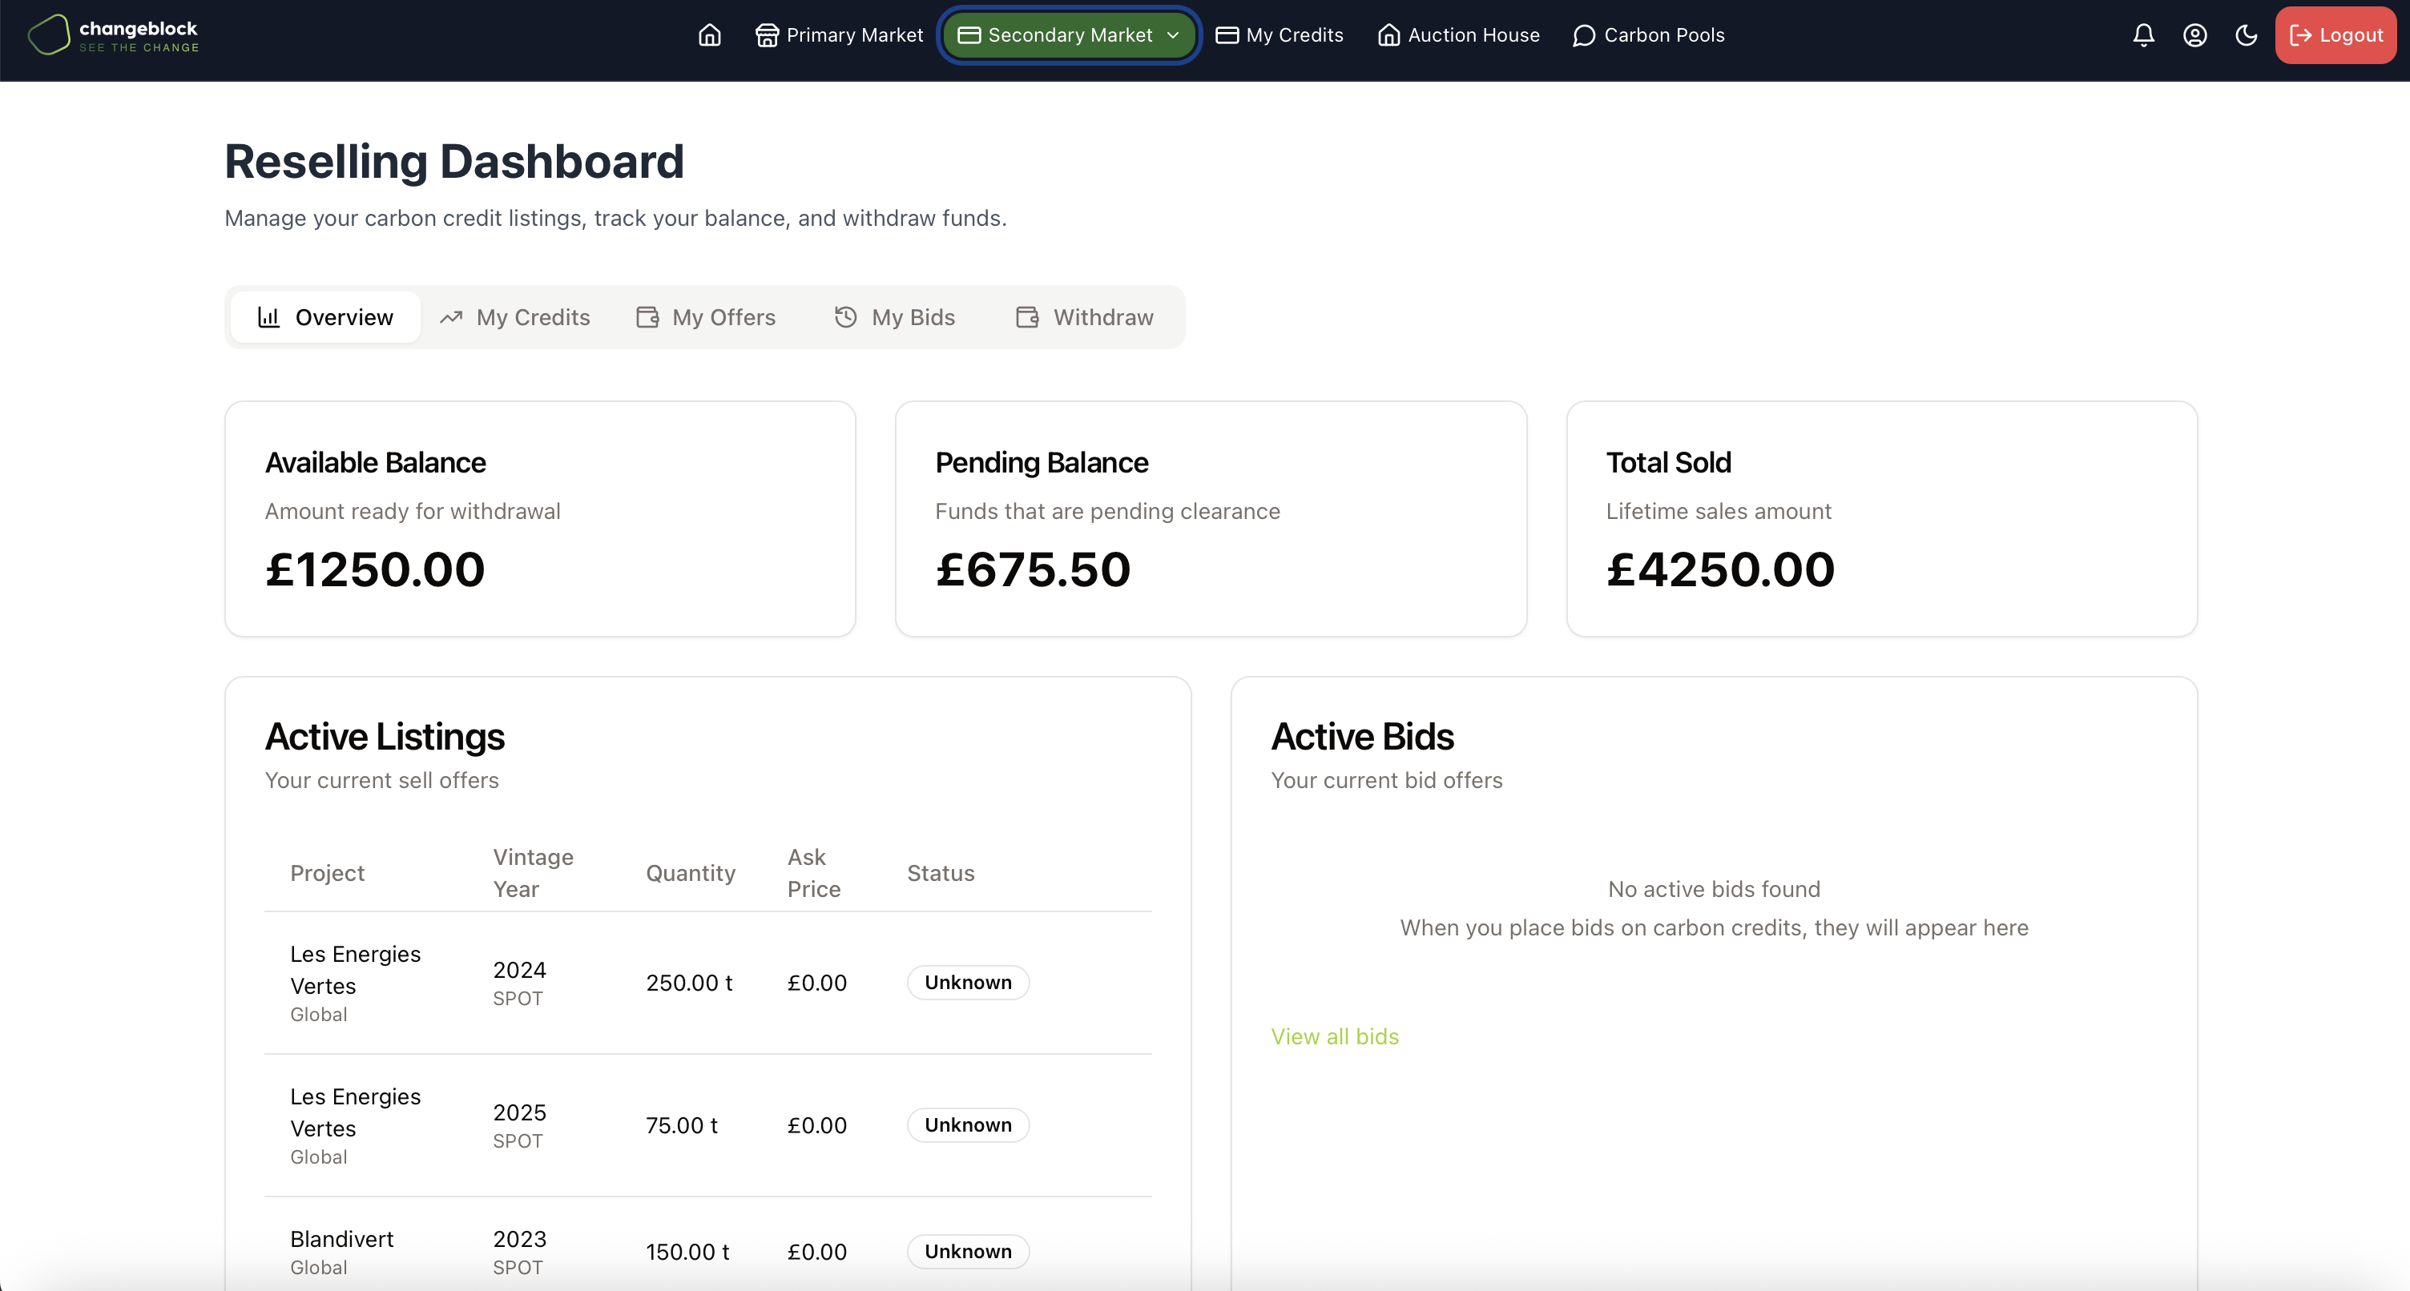Click the logout arrow icon
The width and height of the screenshot is (2410, 1291).
(x=2300, y=35)
